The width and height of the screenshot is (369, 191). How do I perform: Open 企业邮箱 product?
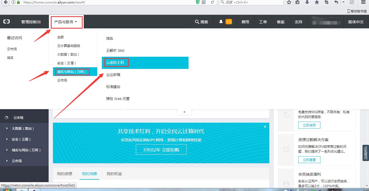(x=113, y=75)
